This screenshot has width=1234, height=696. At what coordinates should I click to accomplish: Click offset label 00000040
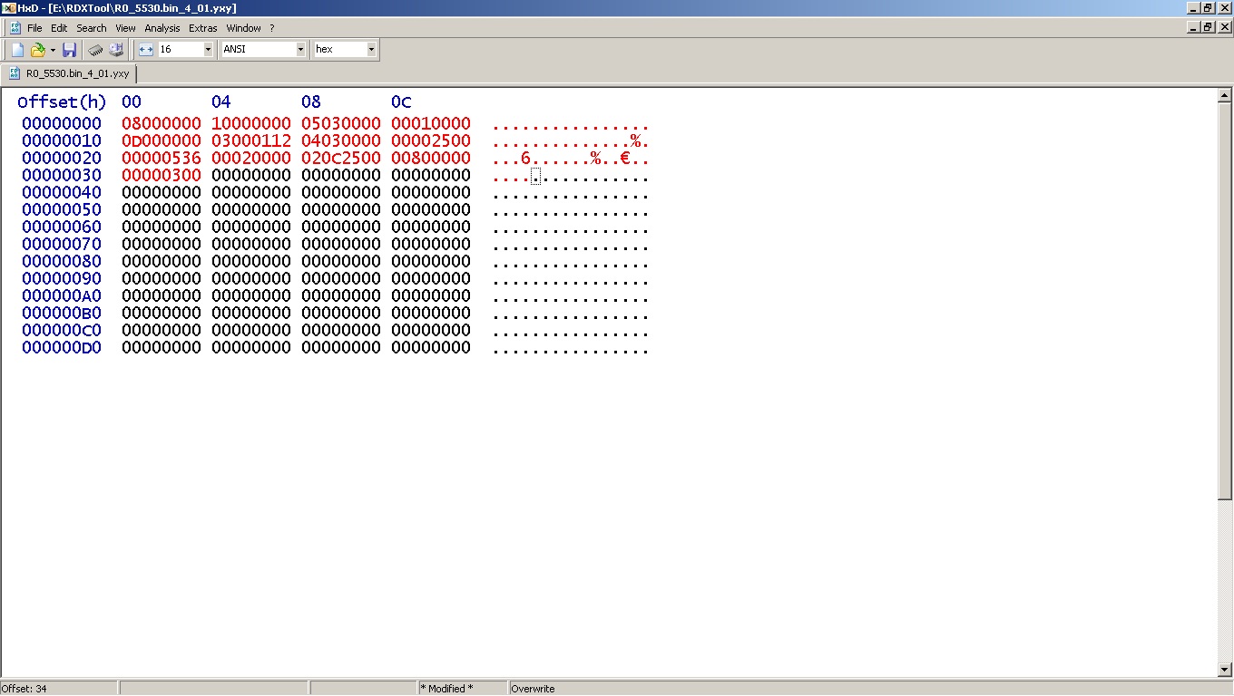tap(62, 192)
